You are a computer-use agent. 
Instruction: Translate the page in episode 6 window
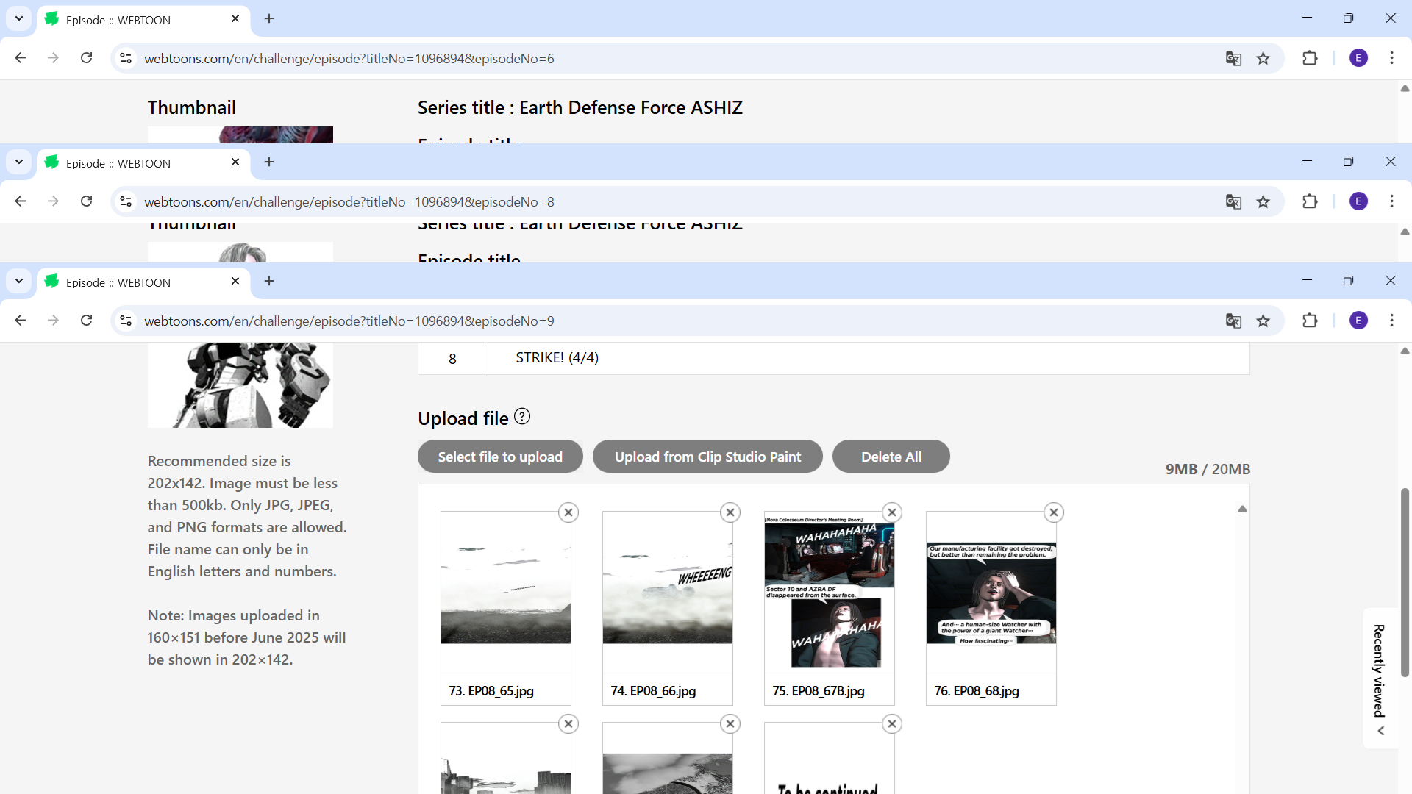coord(1233,58)
